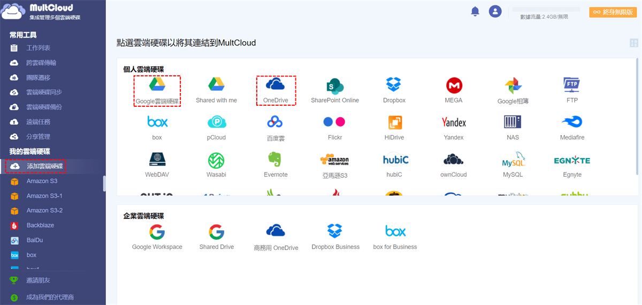Add Shared Drive business cloud
The height and width of the screenshot is (305, 642).
[216, 237]
